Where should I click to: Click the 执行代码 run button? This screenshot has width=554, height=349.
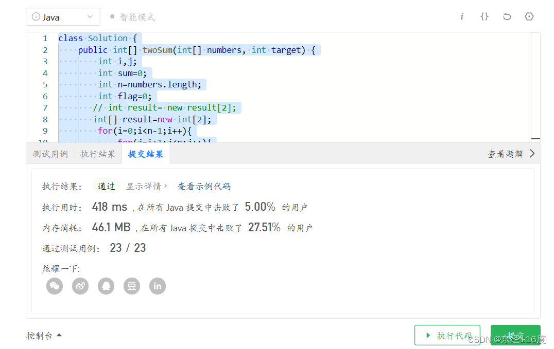click(447, 335)
